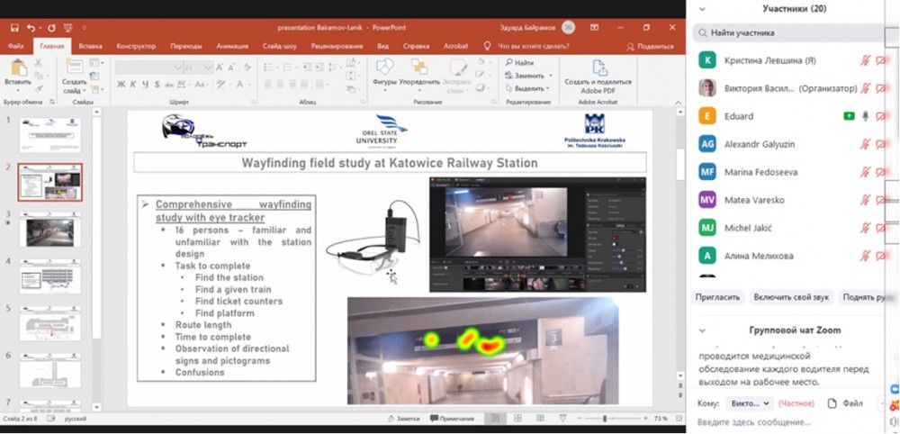Screen dimensions: 900x434
Task: Click Create slide (Создать слайд) icon
Action: pos(74,68)
